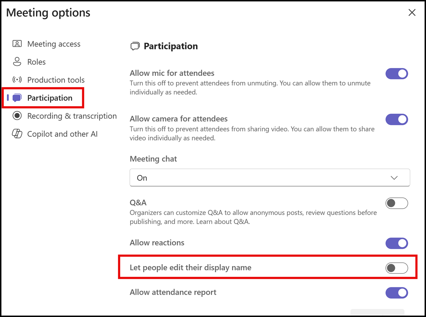426x317 pixels.
Task: Click the Participation heading speech icon
Action: point(135,46)
